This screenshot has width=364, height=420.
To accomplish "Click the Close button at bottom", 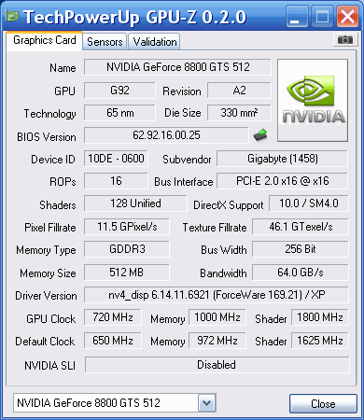I will click(323, 403).
